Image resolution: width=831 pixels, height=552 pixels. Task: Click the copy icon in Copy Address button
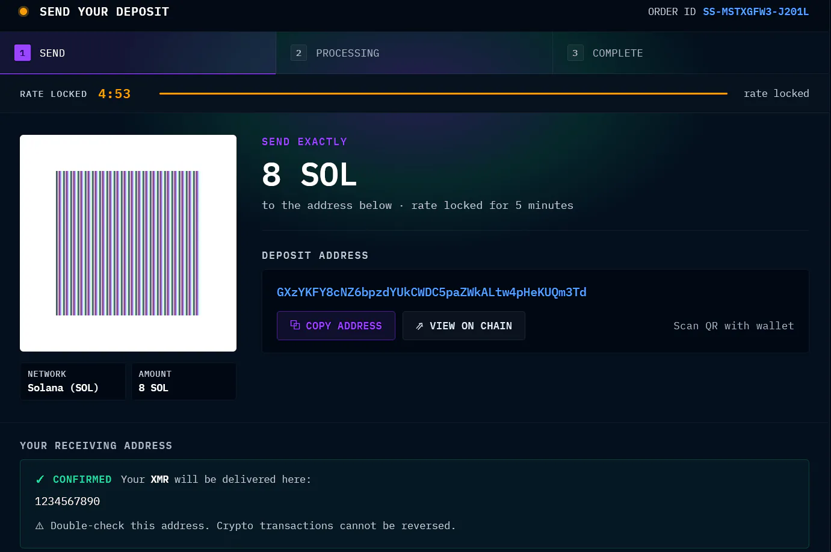pyautogui.click(x=295, y=325)
